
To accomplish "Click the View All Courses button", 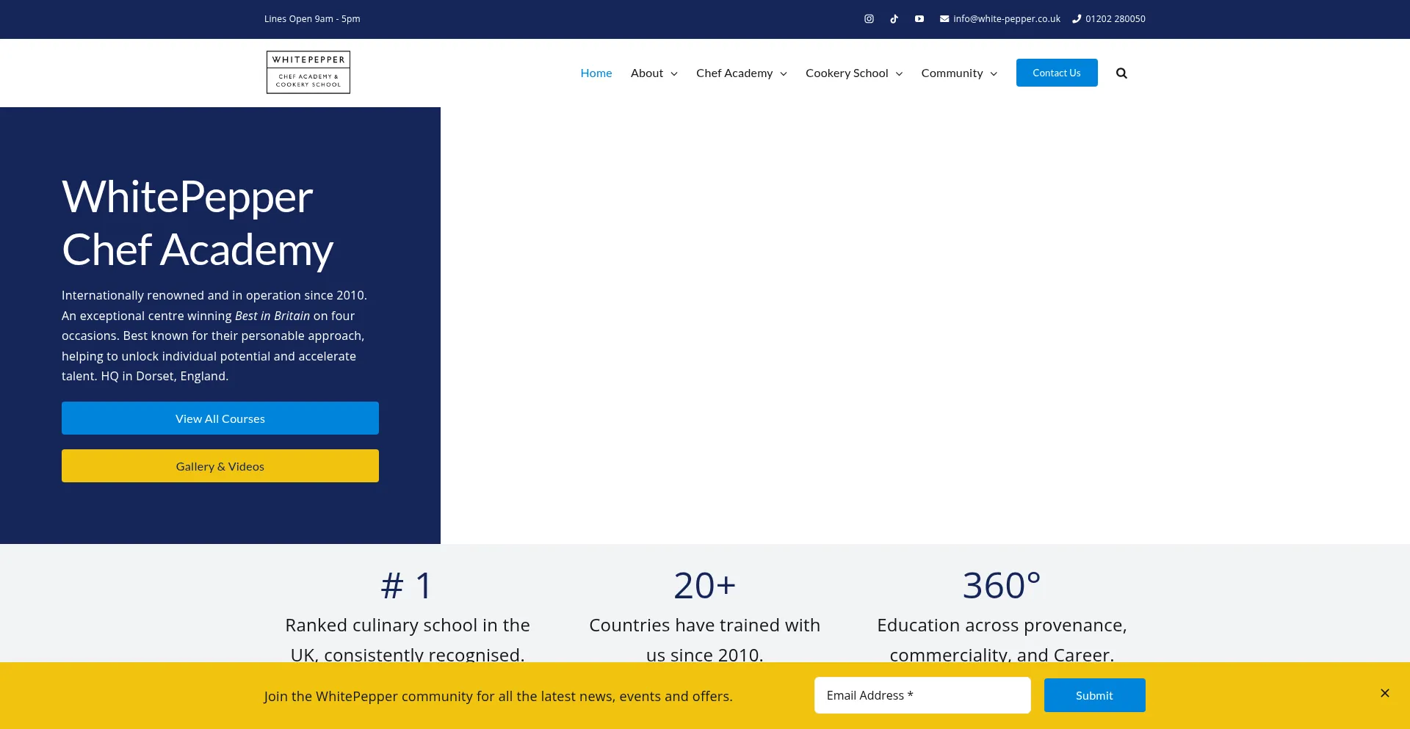I will coord(220,418).
